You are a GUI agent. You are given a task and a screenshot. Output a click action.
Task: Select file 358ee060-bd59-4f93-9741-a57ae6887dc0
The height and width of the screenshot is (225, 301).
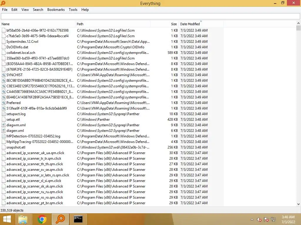[38, 58]
